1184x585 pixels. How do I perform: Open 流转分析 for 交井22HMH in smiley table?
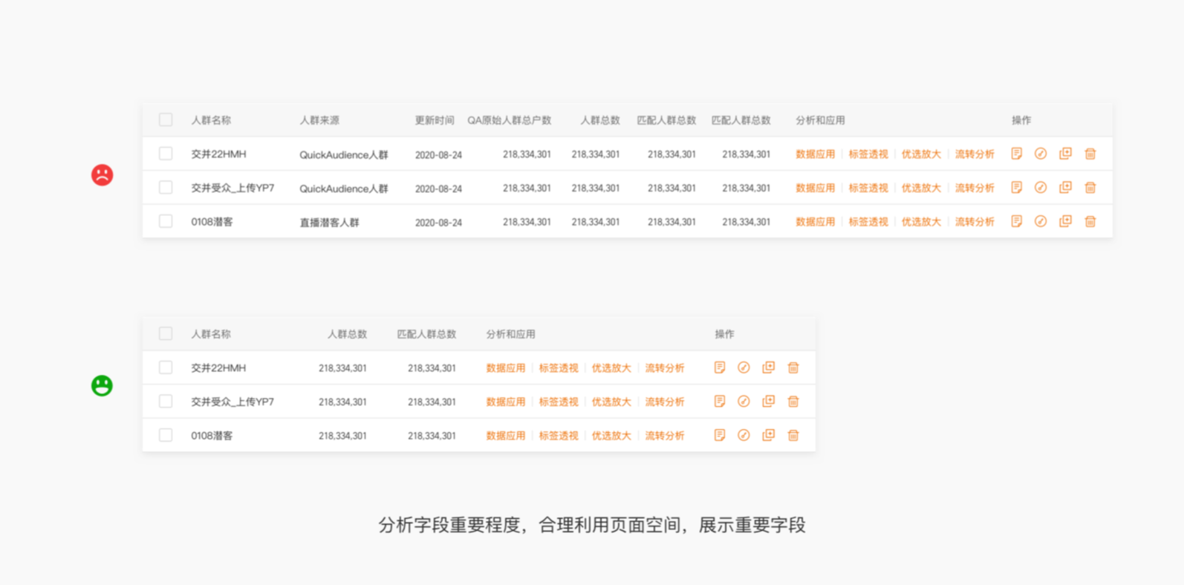[x=665, y=368]
